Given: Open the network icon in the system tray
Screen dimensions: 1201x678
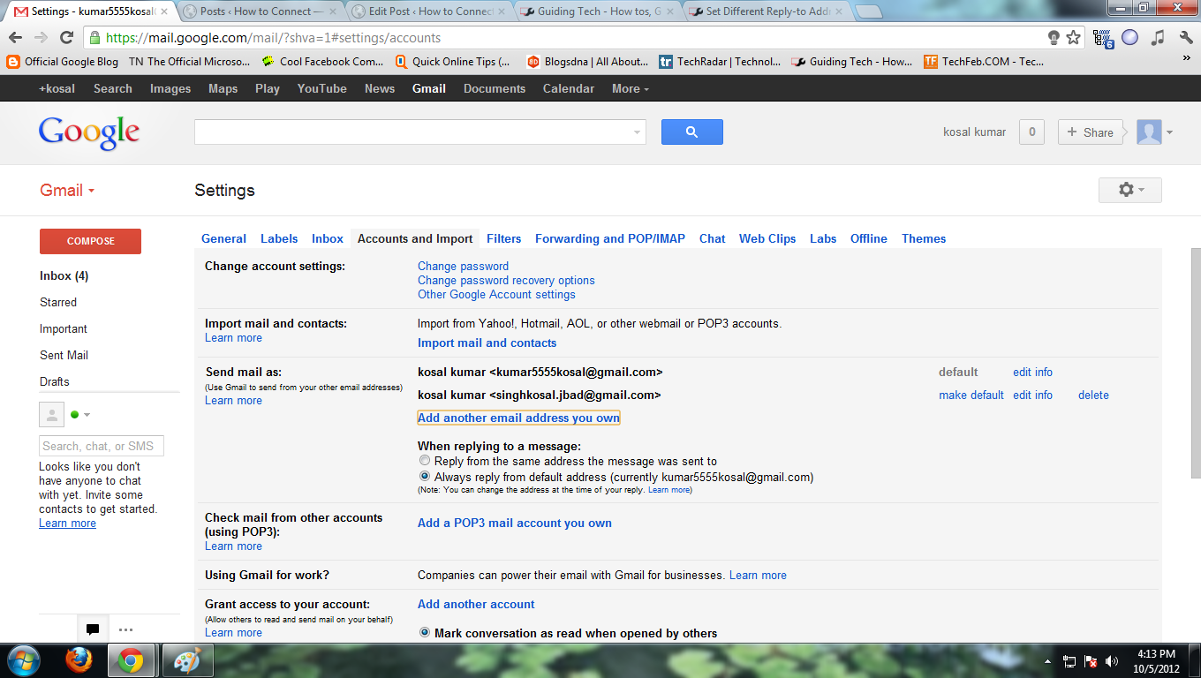Looking at the screenshot, I should pyautogui.click(x=1069, y=661).
